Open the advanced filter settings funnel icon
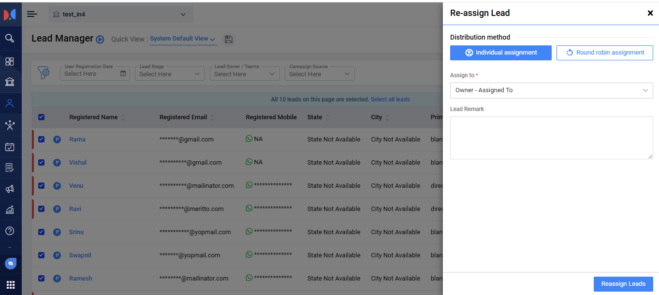This screenshot has height=295, width=659. click(x=44, y=73)
